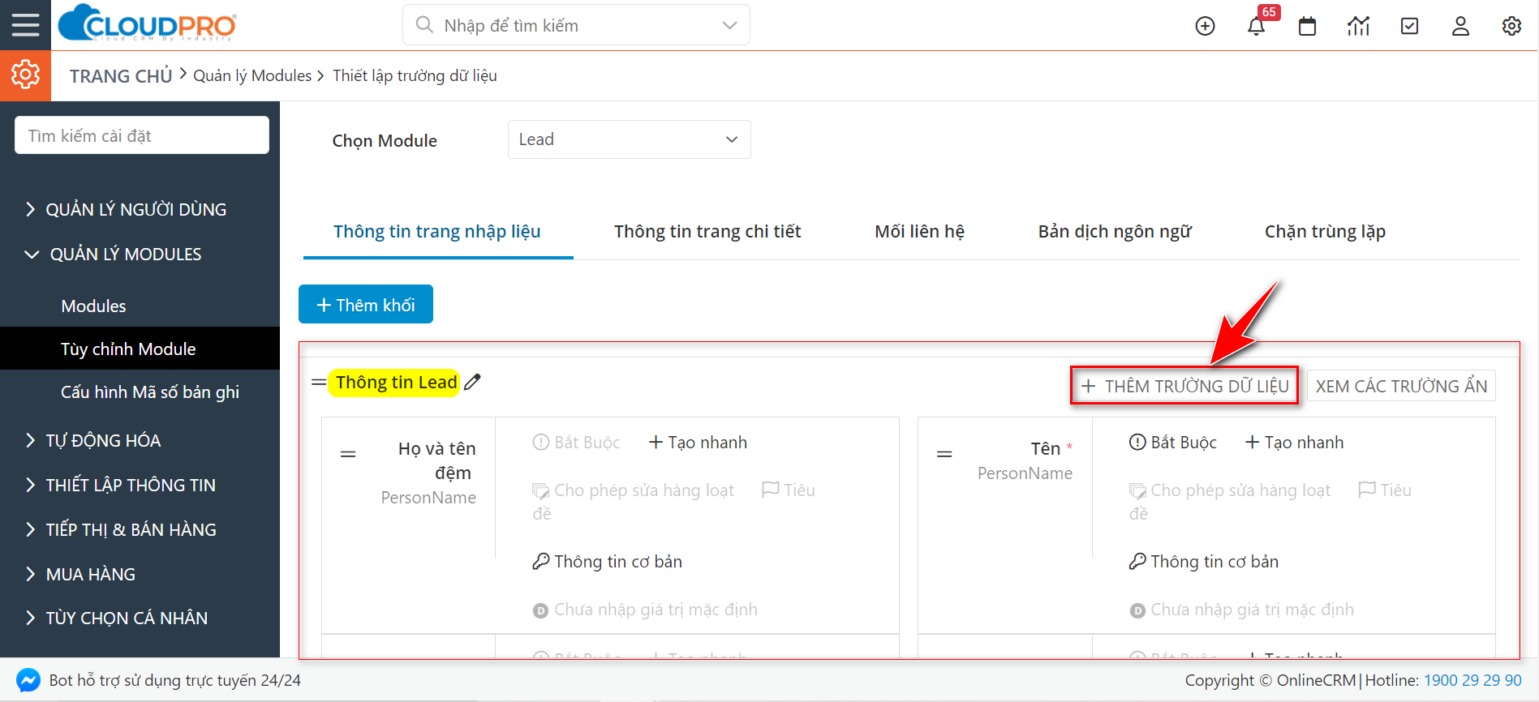Click THÊM TRƯỜNG DỮ LIỆU button
The image size is (1539, 702).
tap(1184, 386)
